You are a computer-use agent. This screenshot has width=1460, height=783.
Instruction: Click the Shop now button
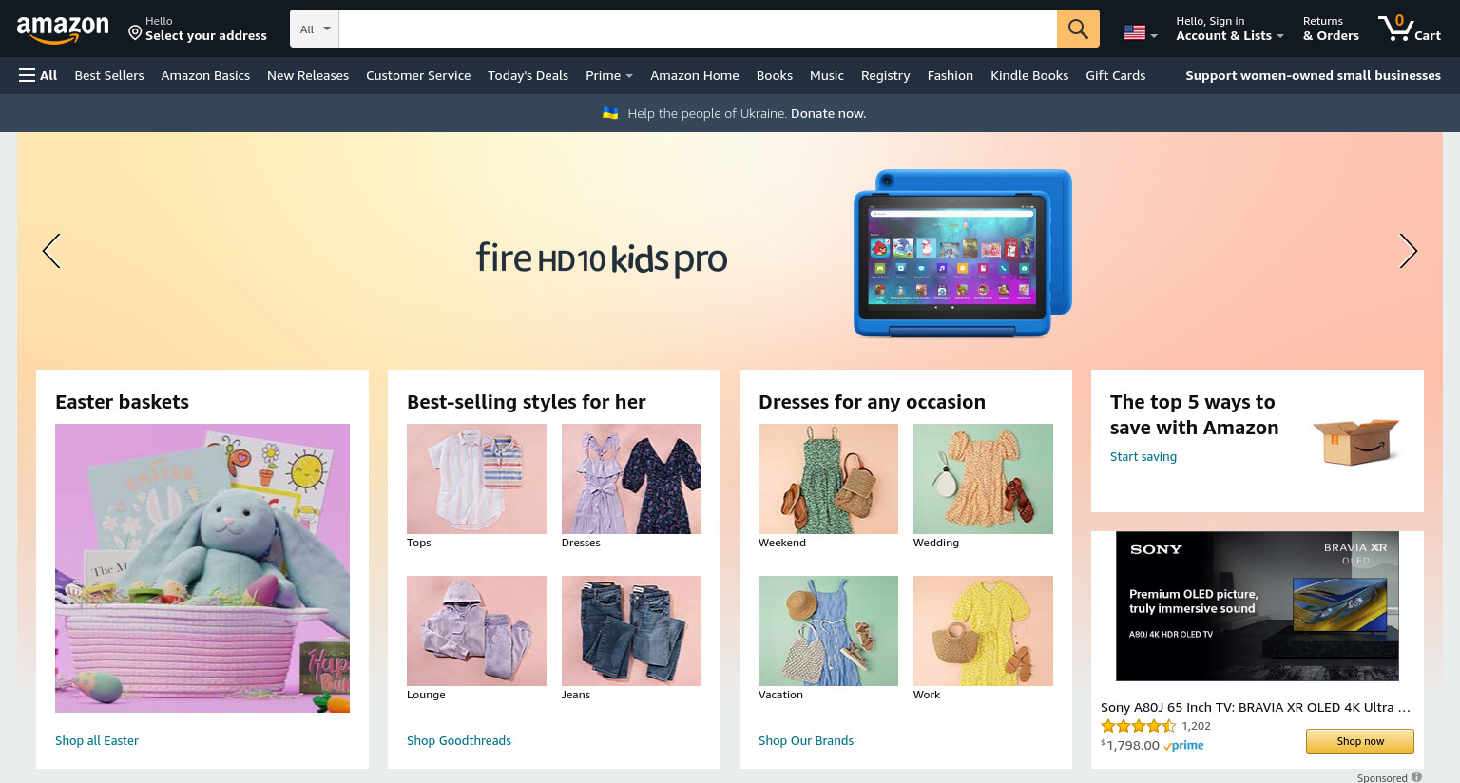[1360, 741]
